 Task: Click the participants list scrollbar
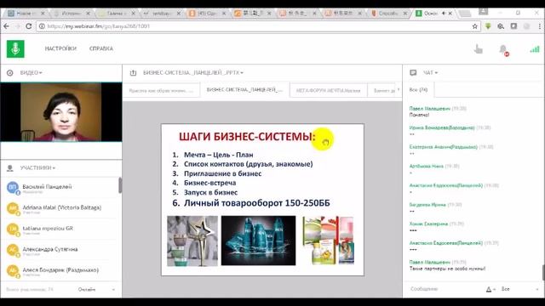[x=120, y=185]
